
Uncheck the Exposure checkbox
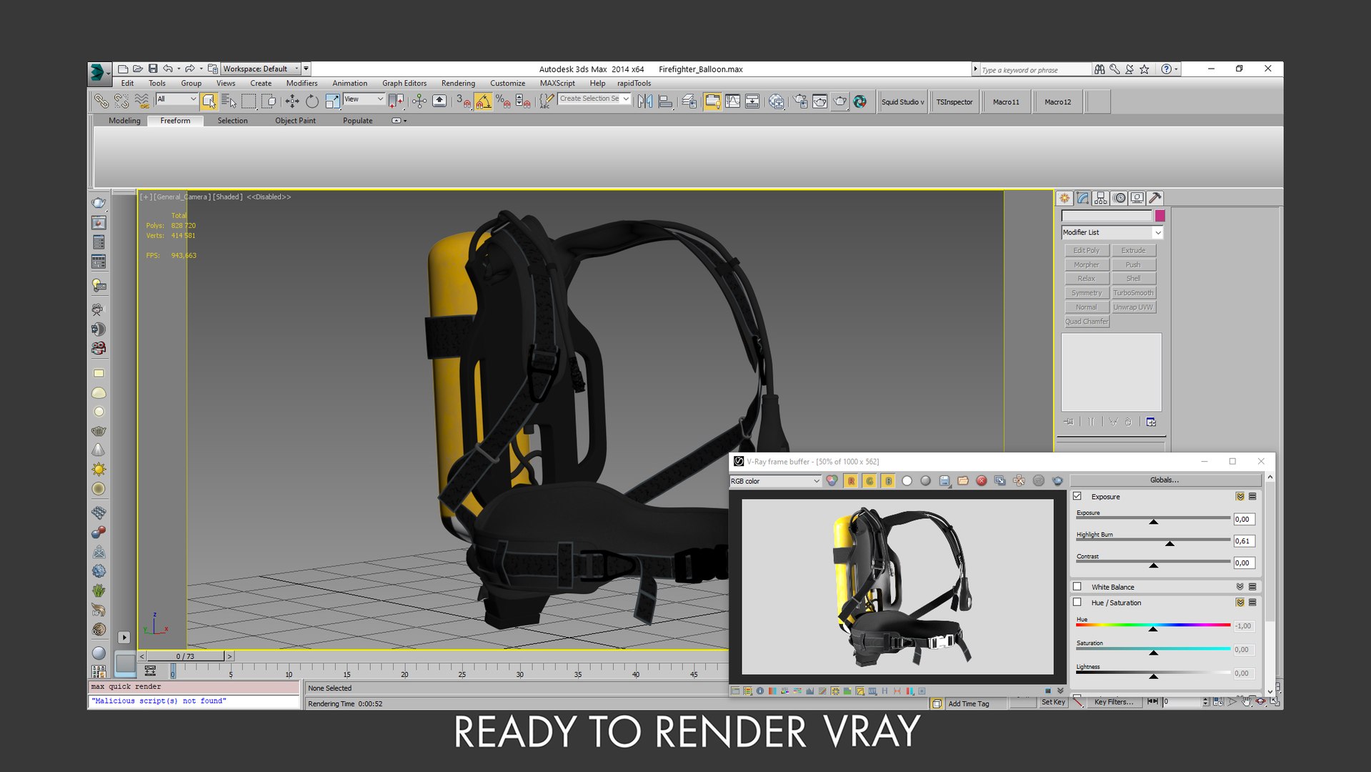point(1077,496)
